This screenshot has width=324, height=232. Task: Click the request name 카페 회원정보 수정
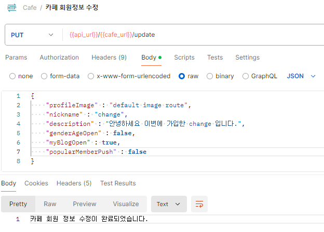(x=72, y=8)
